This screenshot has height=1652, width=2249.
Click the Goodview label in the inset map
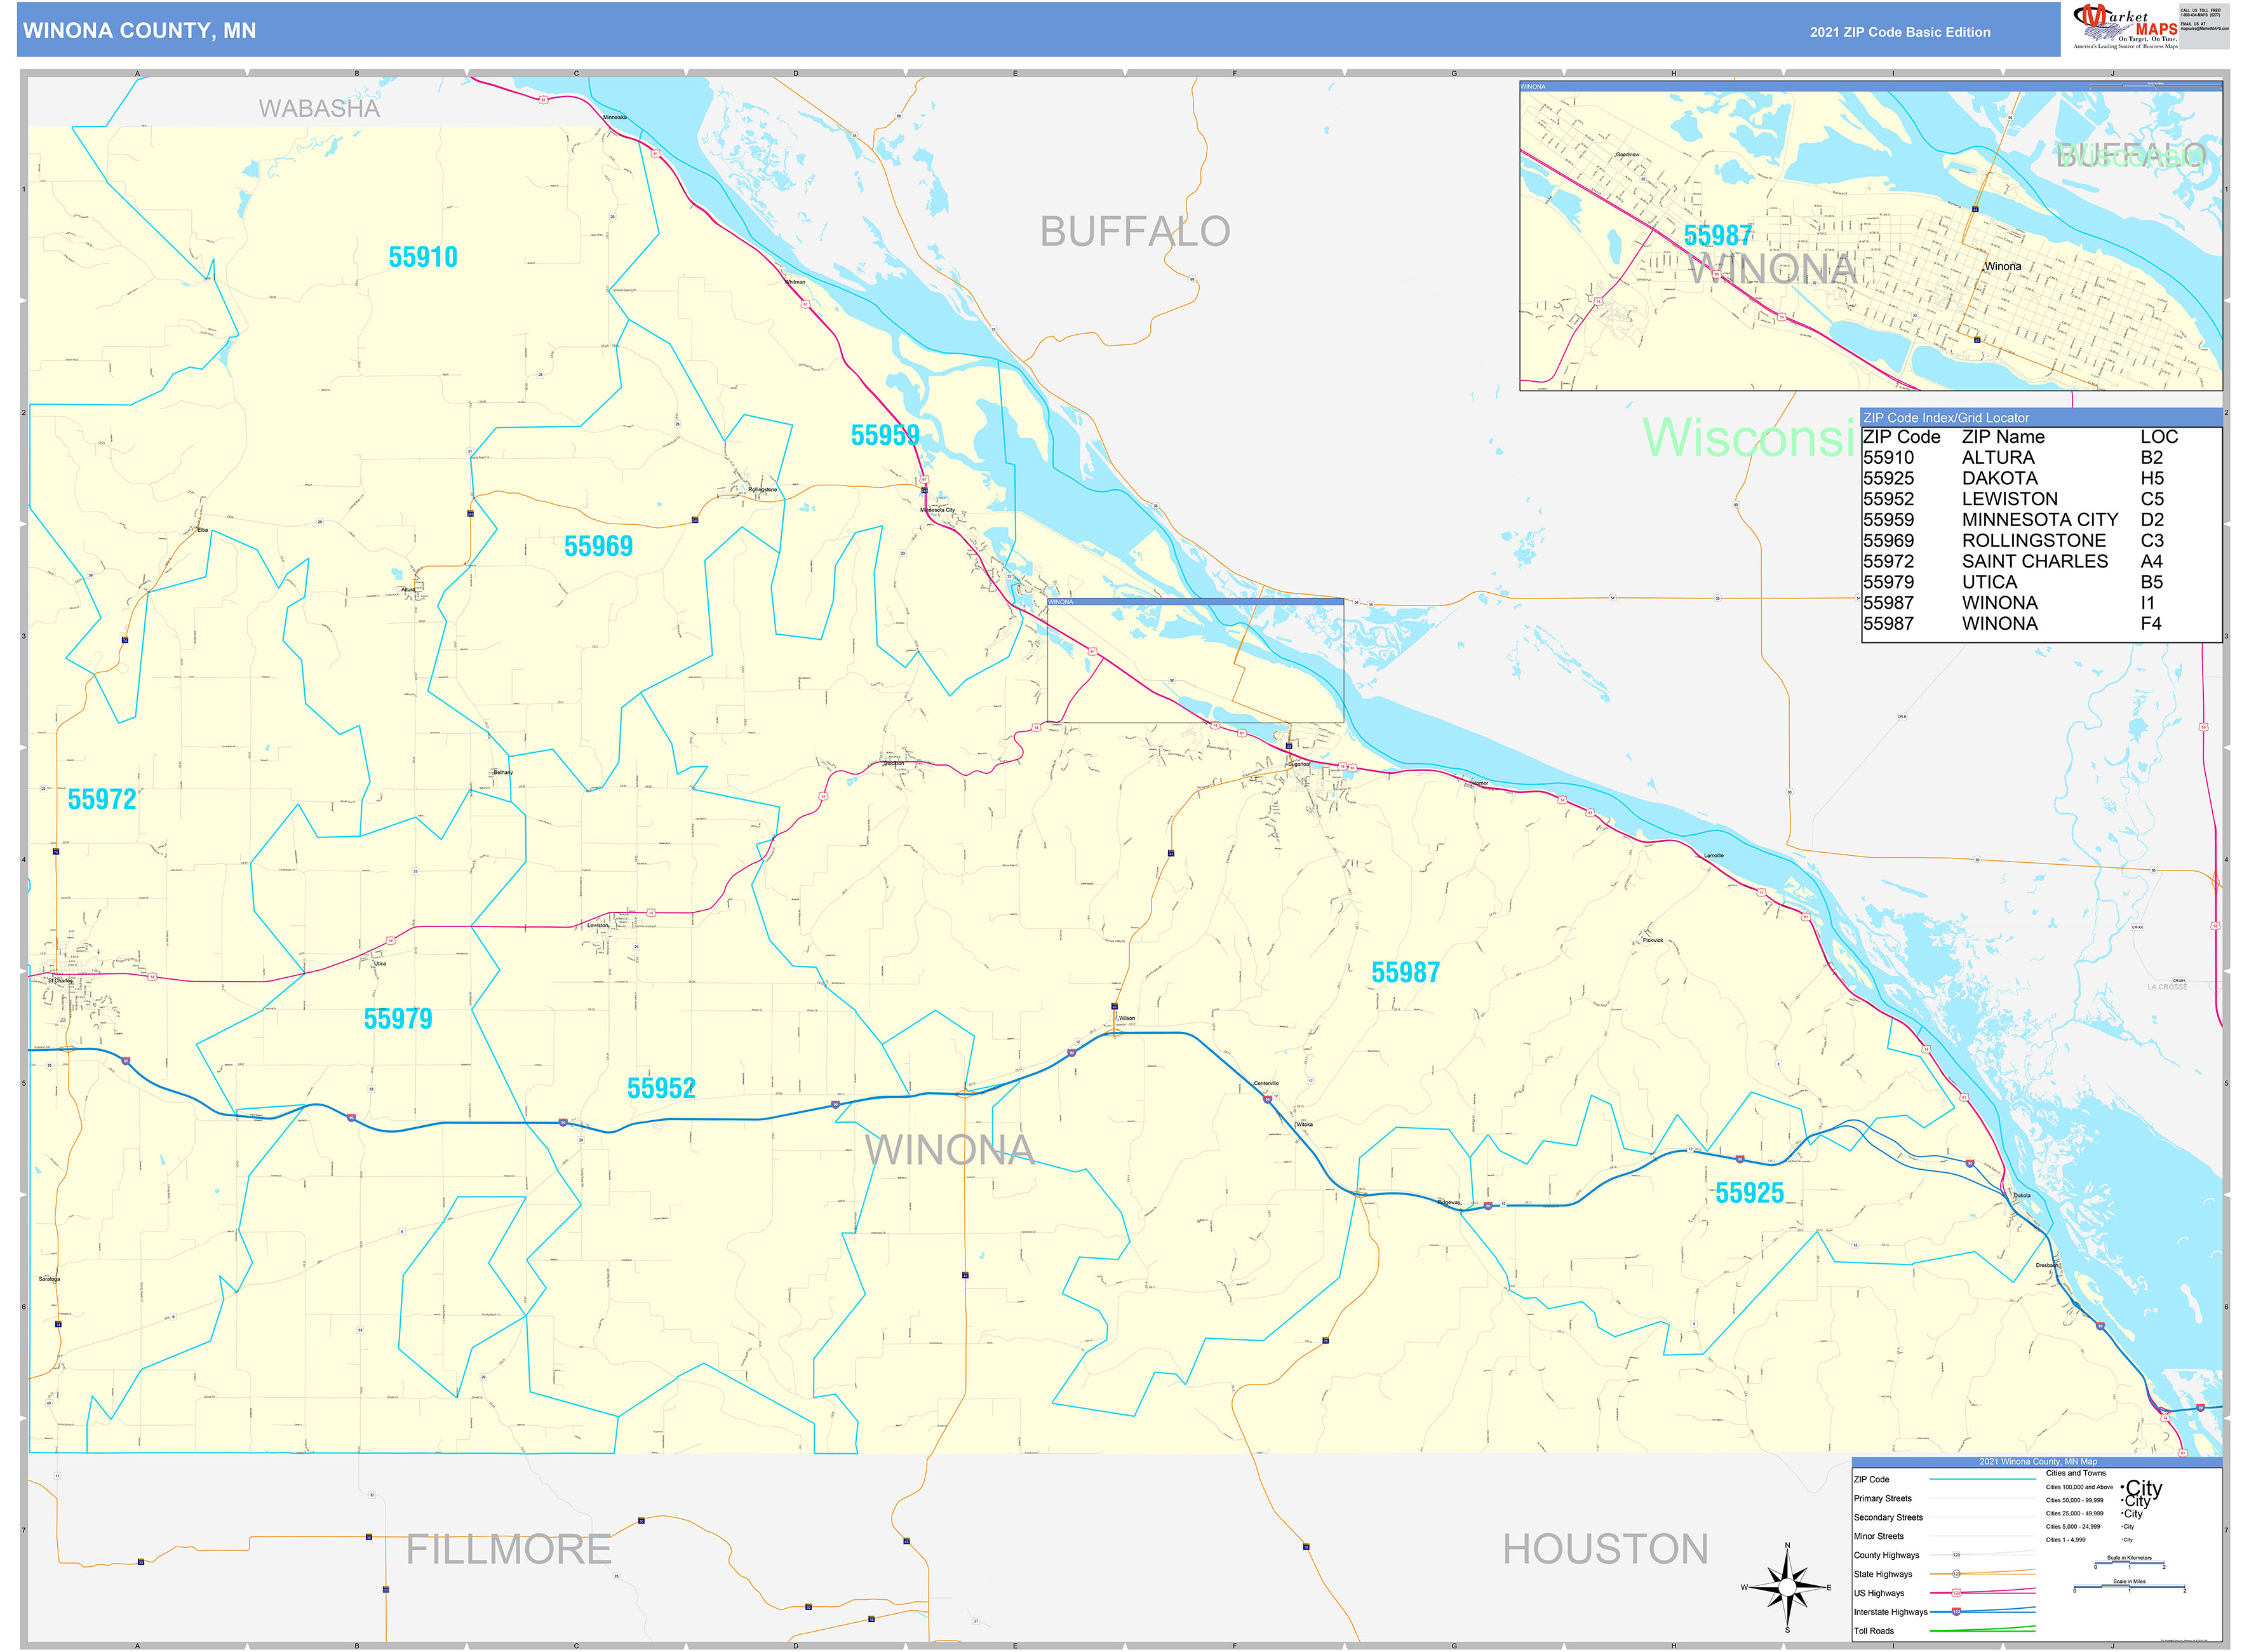coord(1627,155)
